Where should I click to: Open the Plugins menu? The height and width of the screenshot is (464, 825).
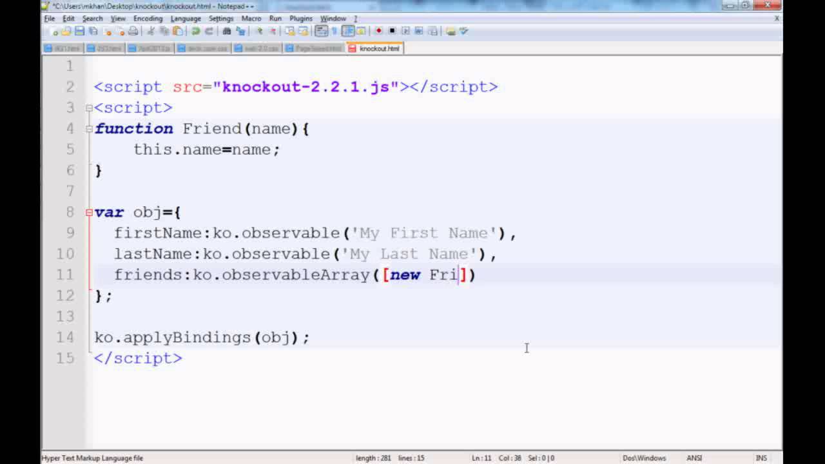pyautogui.click(x=300, y=19)
